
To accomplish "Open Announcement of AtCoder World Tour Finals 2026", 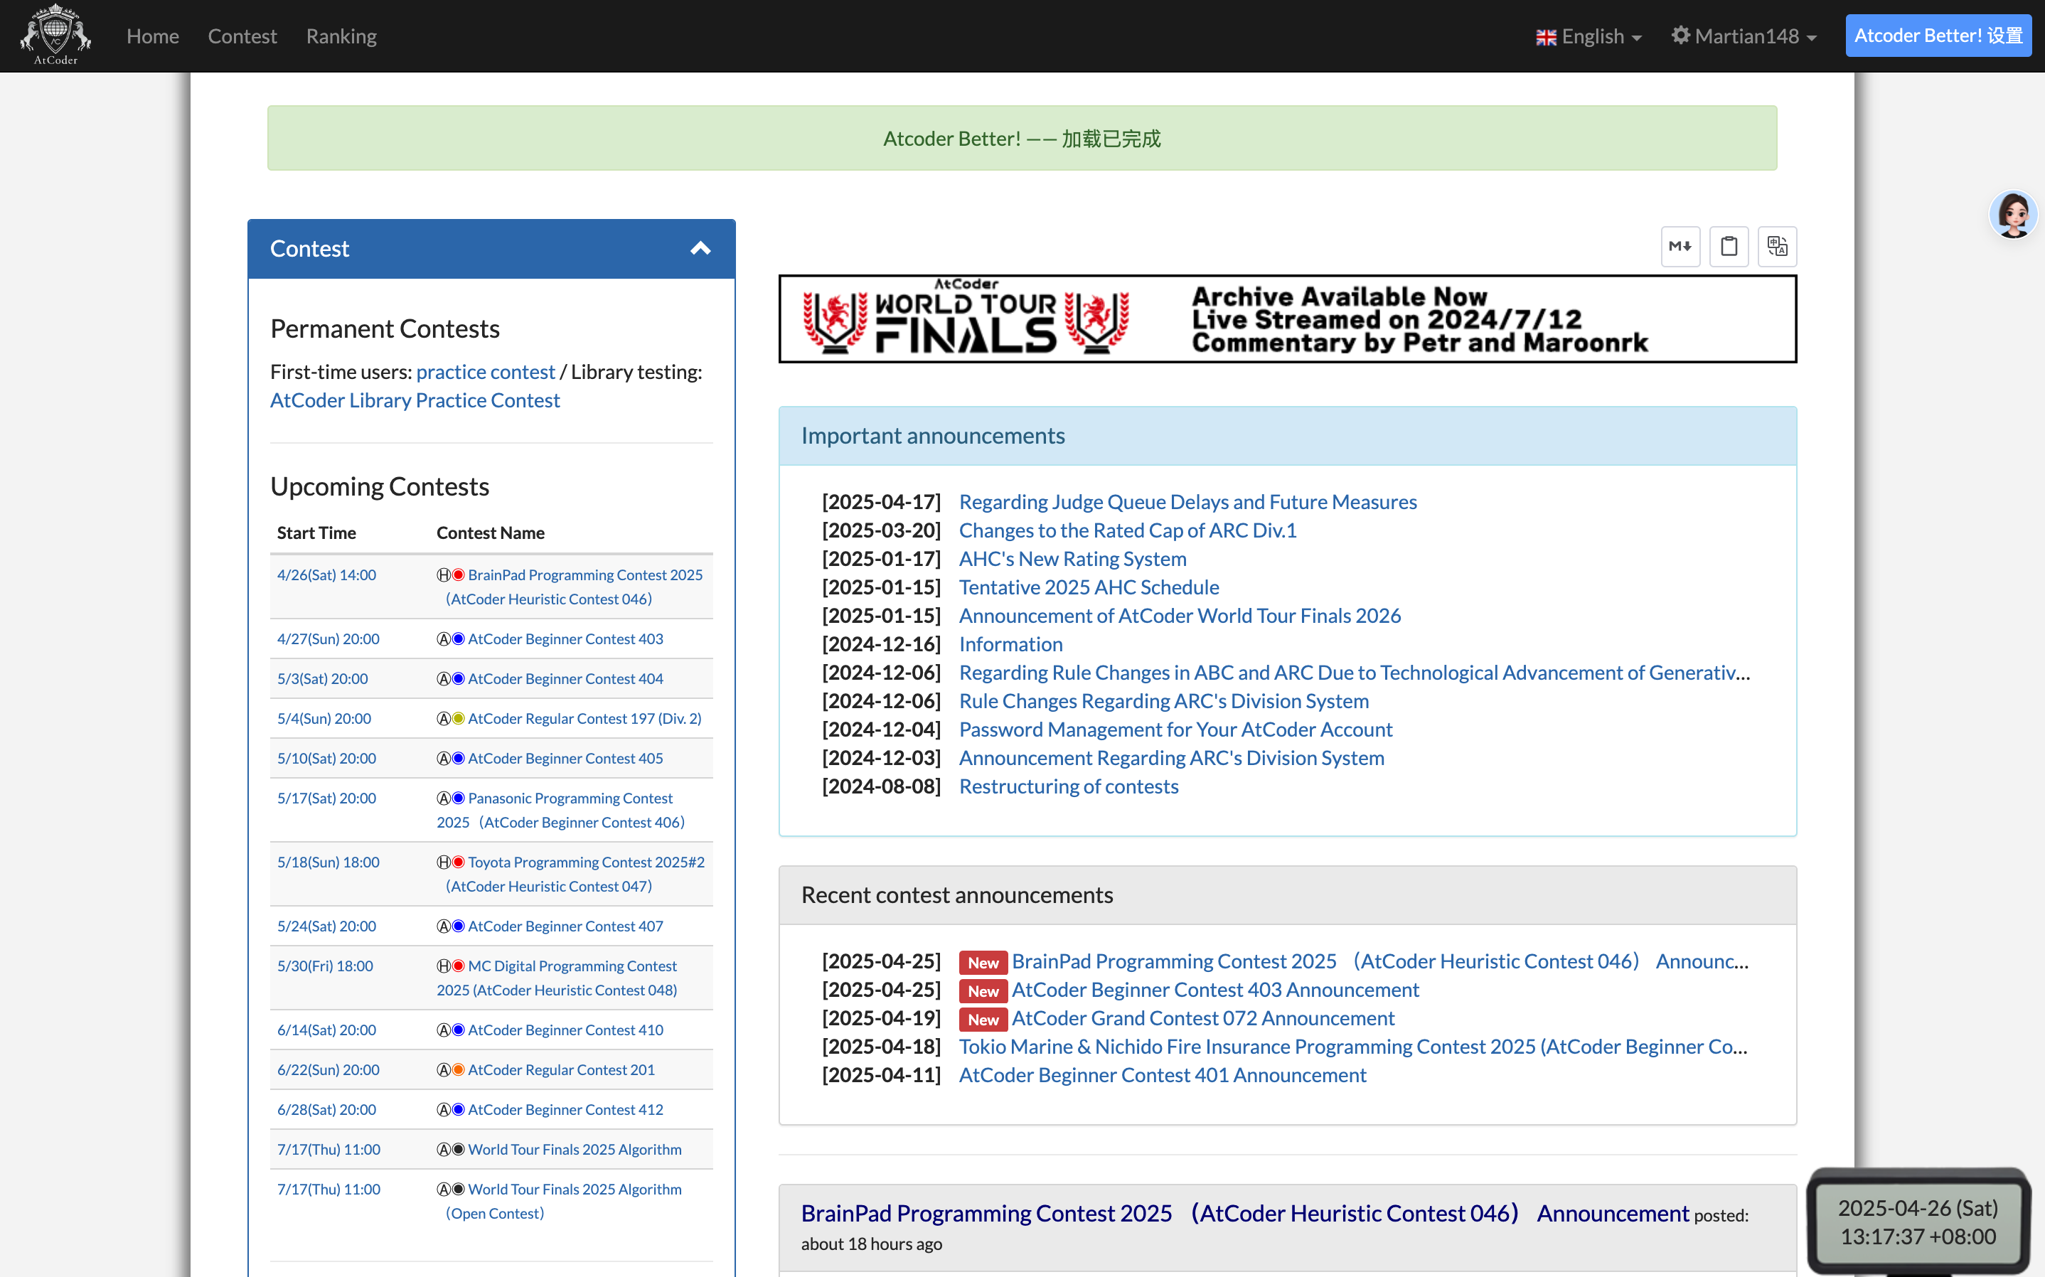I will pos(1180,615).
